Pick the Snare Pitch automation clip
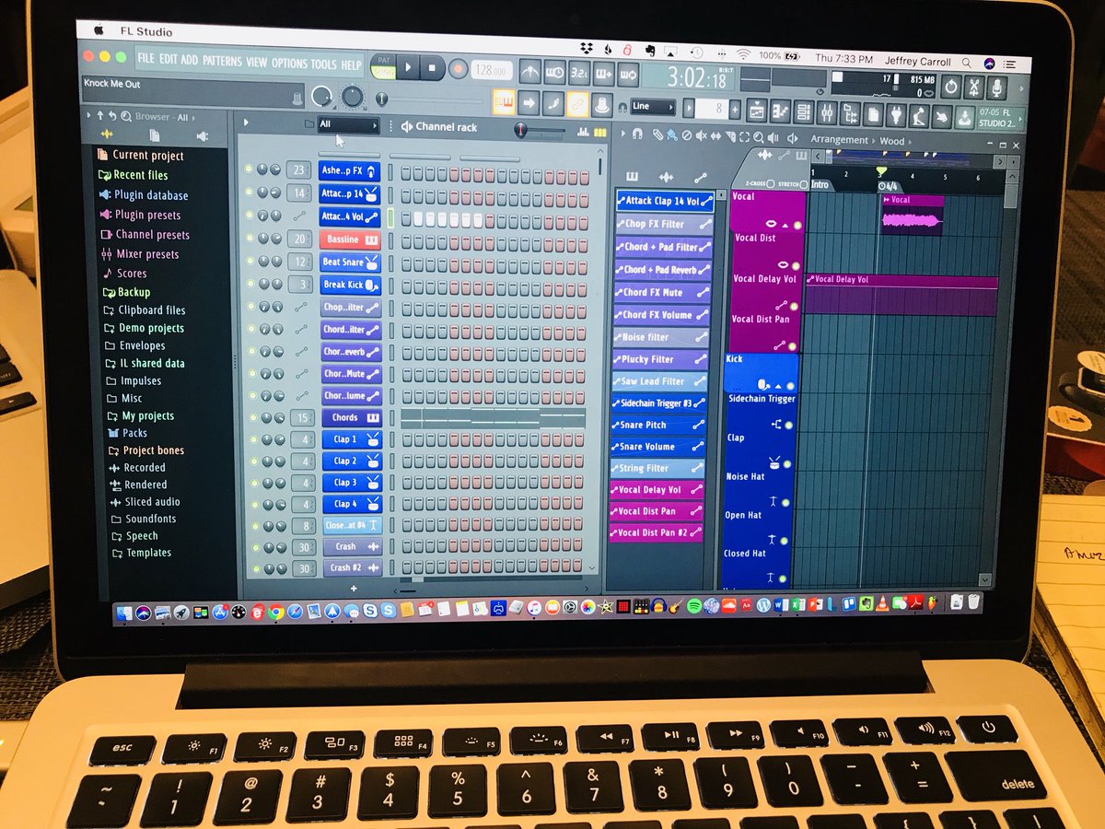 [x=660, y=425]
